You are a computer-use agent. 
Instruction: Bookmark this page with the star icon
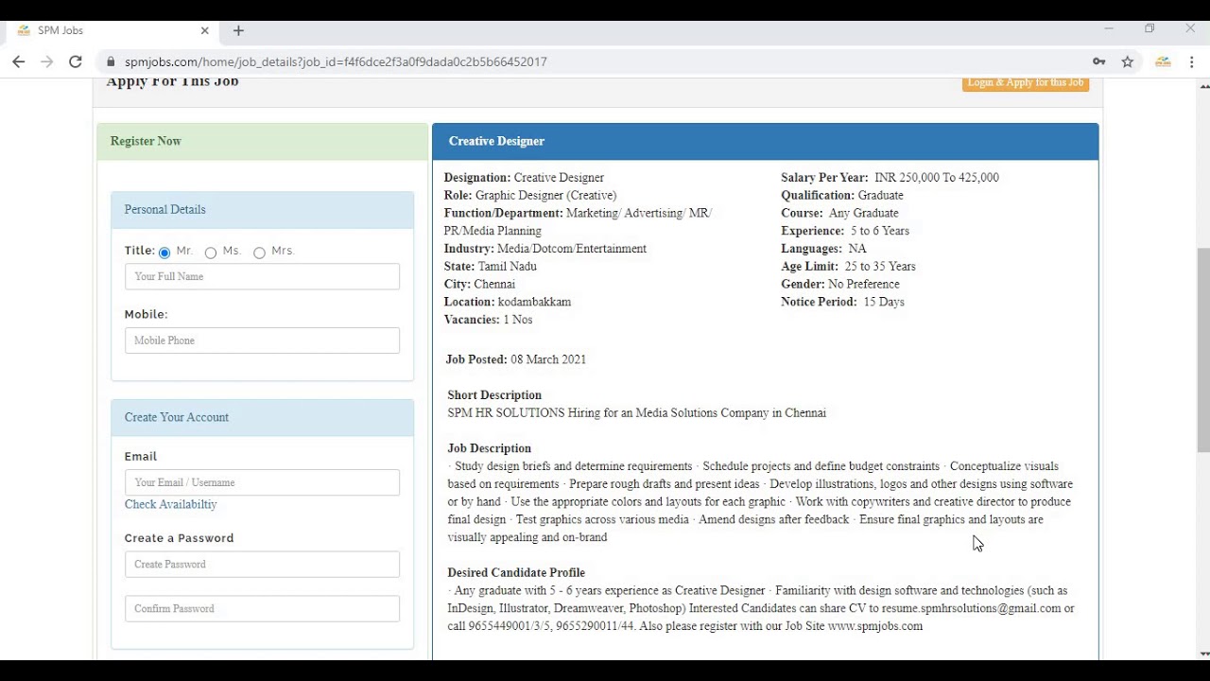point(1128,61)
